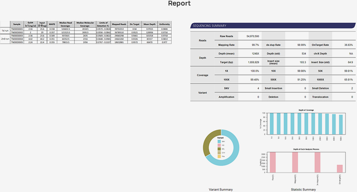The height and width of the screenshot is (192, 357).
Task: Select the 500X coverage value 91.25%
Action: coord(302,80)
